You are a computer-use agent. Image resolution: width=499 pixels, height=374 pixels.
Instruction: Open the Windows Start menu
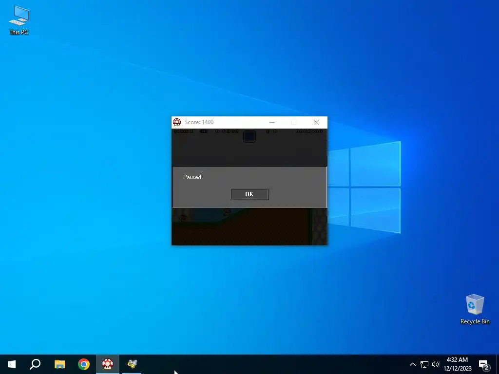click(12, 364)
